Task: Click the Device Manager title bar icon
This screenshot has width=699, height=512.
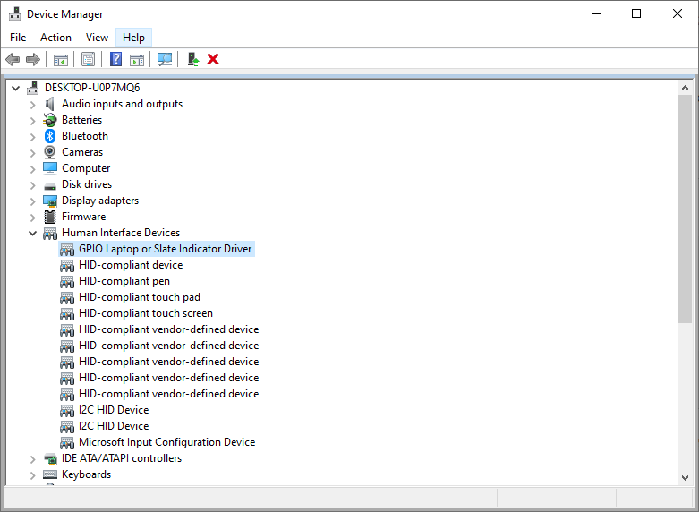Action: click(14, 13)
